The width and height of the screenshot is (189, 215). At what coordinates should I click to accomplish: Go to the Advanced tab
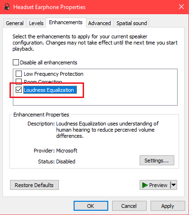100,23
